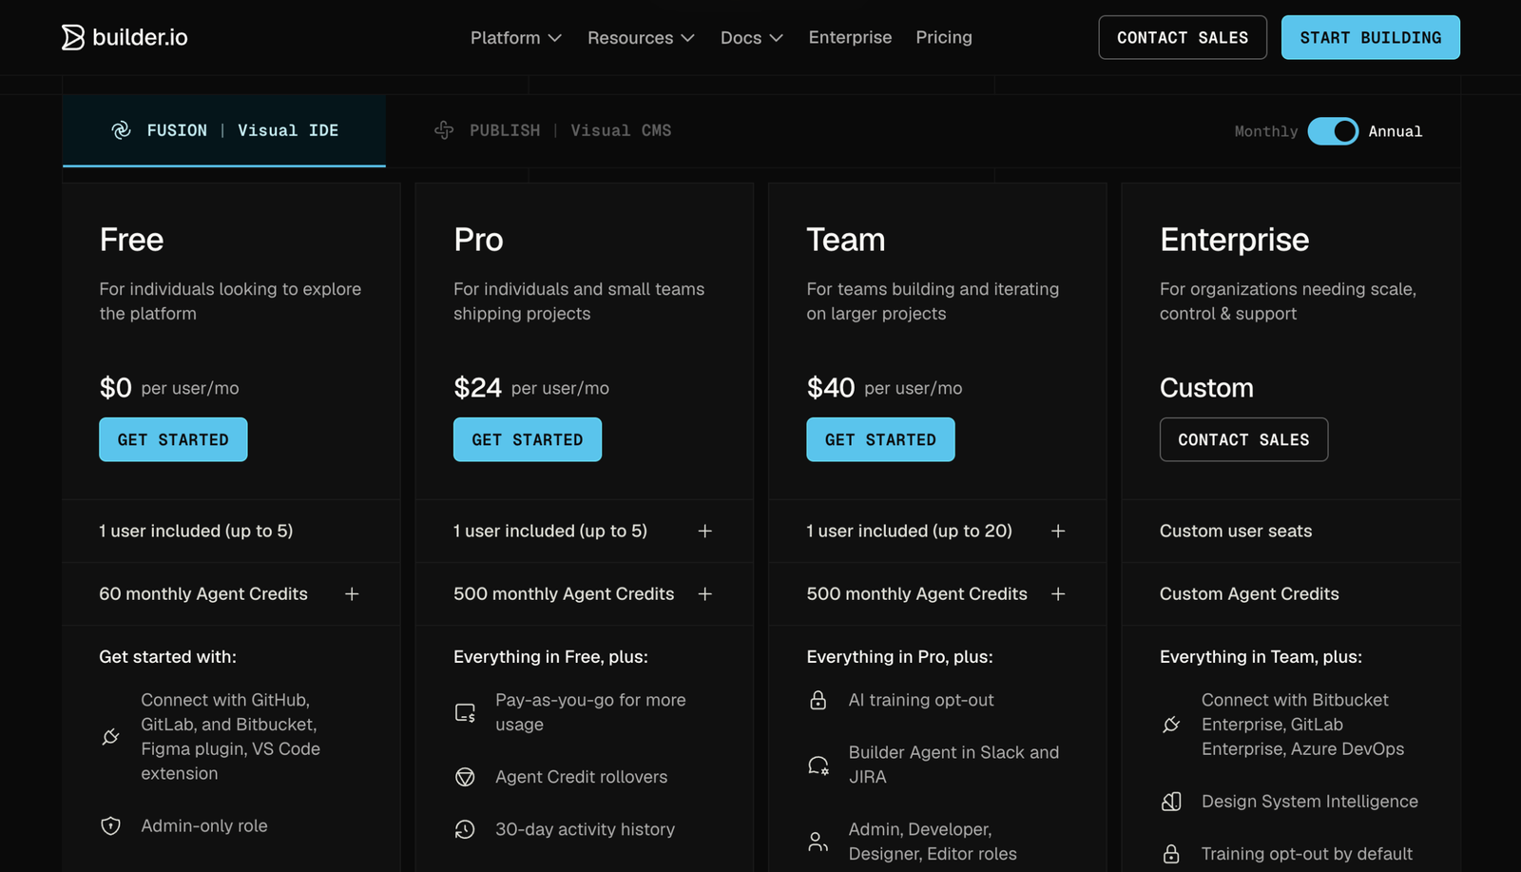Viewport: 1521px width, 872px height.
Task: Click the Publish tab icon
Action: [444, 130]
